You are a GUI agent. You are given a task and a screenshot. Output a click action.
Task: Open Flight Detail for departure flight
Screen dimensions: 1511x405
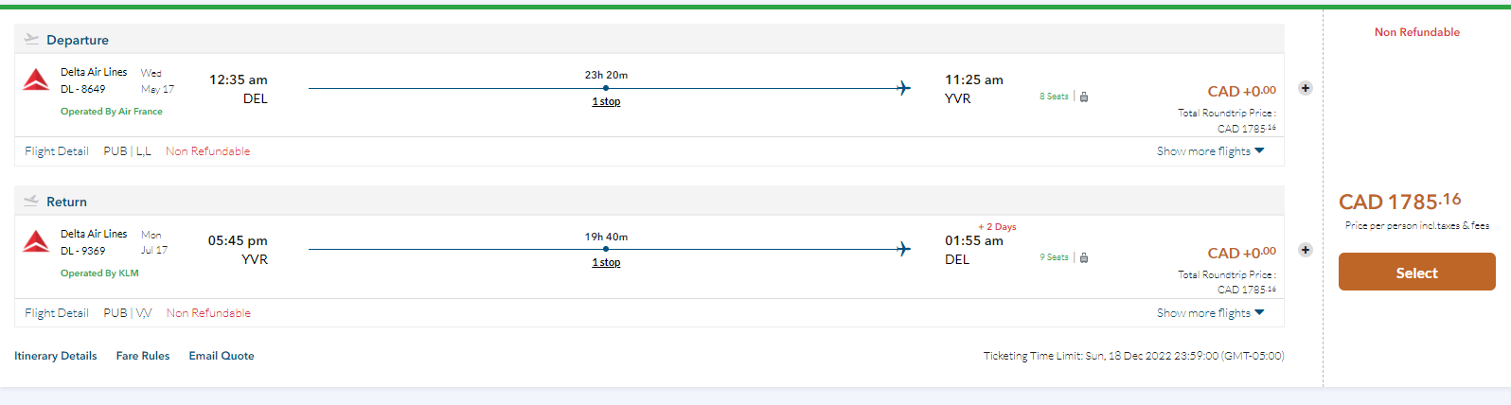(x=57, y=151)
